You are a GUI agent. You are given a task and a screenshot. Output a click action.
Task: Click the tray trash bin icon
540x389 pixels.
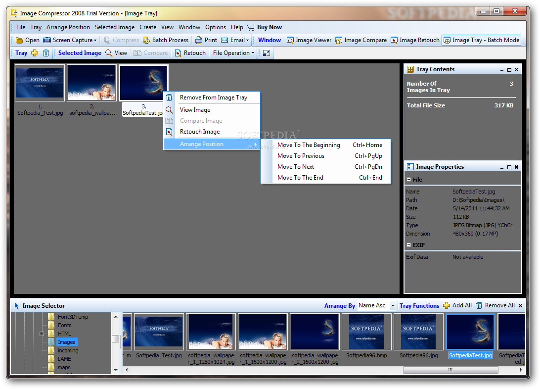coord(46,53)
